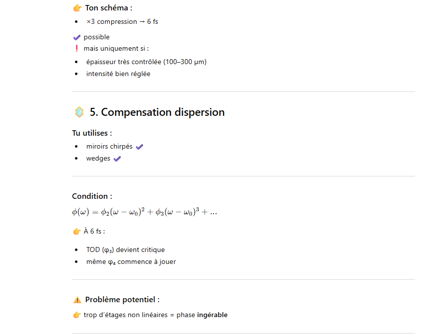Image resolution: width=422 pixels, height=334 pixels.
Task: Click the phase expansion formula φ(ω)
Action: (x=144, y=212)
